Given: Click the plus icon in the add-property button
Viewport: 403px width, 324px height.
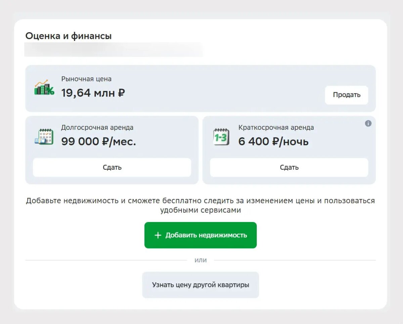Looking at the screenshot, I should point(158,235).
